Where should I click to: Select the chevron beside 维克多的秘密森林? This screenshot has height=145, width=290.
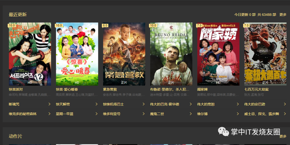(x=49, y=114)
